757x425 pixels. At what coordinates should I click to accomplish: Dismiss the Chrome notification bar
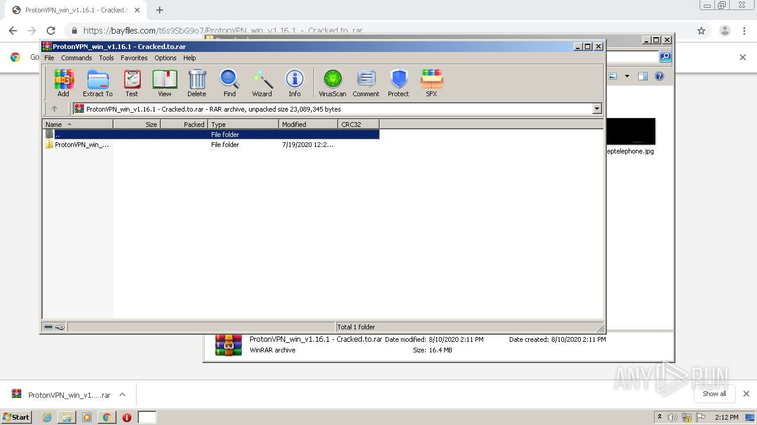tap(742, 57)
